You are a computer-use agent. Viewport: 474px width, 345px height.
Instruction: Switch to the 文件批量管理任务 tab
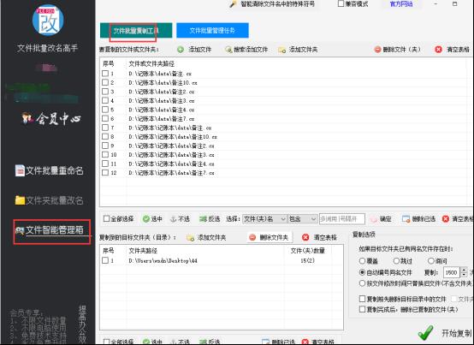pyautogui.click(x=212, y=31)
